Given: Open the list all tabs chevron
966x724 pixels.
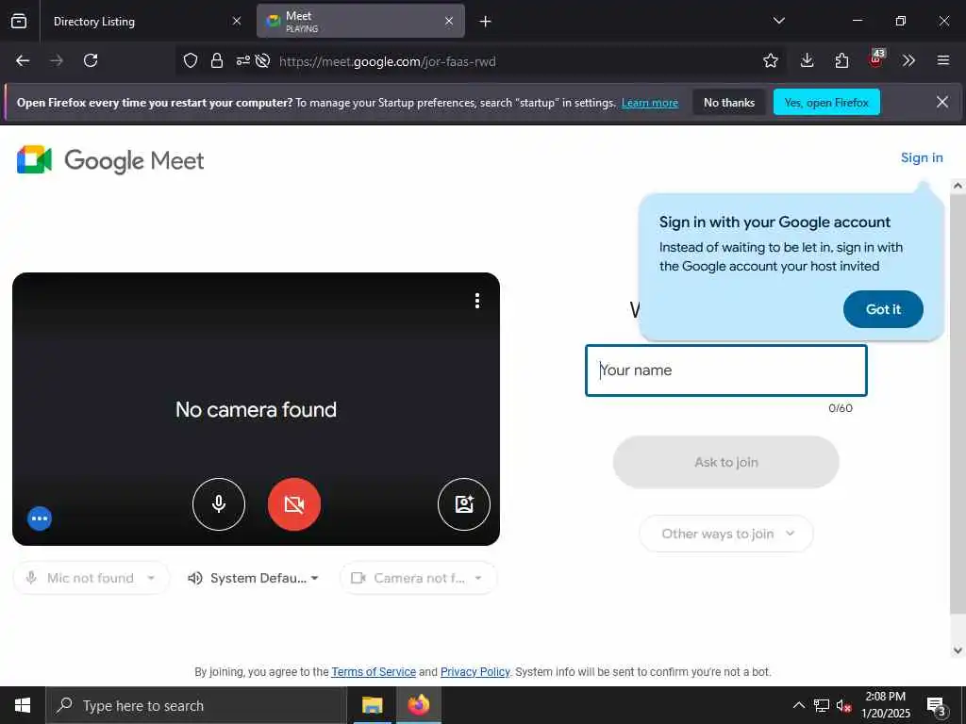Looking at the screenshot, I should pyautogui.click(x=778, y=21).
